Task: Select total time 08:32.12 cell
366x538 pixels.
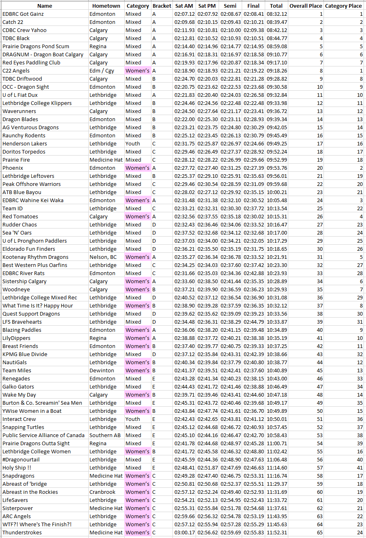Action: [277, 14]
